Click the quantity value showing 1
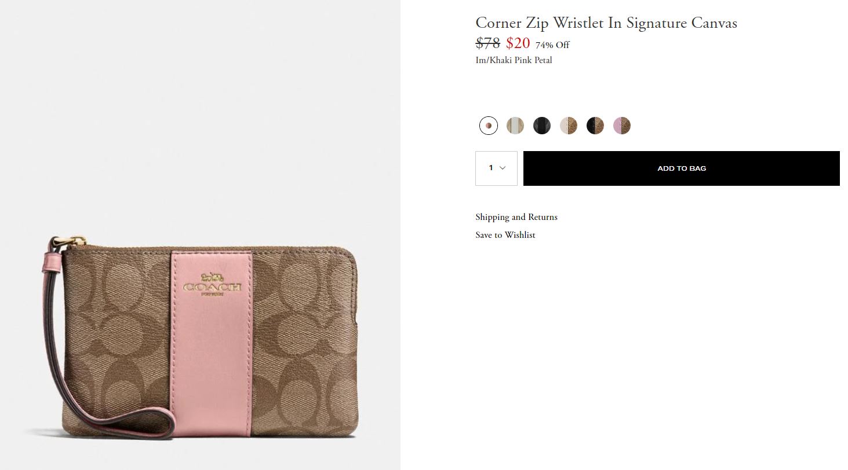The width and height of the screenshot is (848, 470). pyautogui.click(x=491, y=168)
